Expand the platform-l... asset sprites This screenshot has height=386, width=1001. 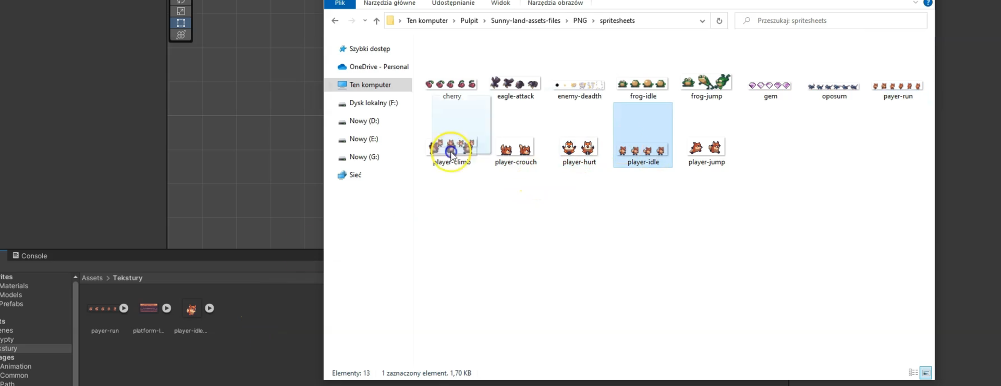(166, 308)
